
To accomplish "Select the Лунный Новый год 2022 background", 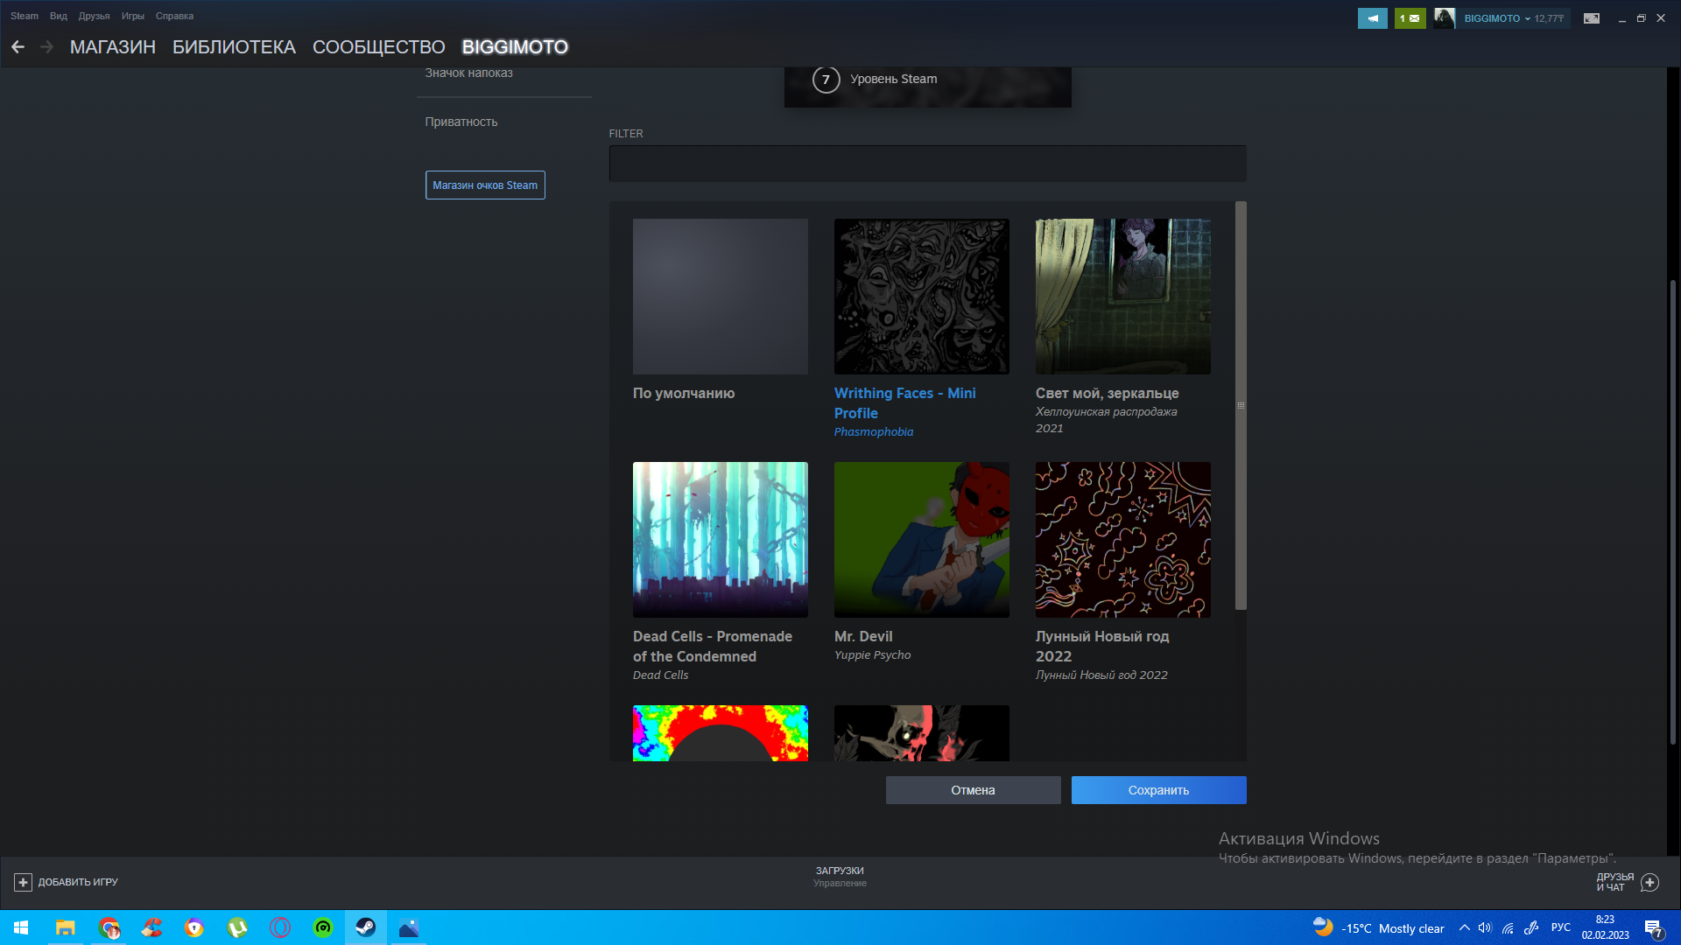I will [1122, 540].
